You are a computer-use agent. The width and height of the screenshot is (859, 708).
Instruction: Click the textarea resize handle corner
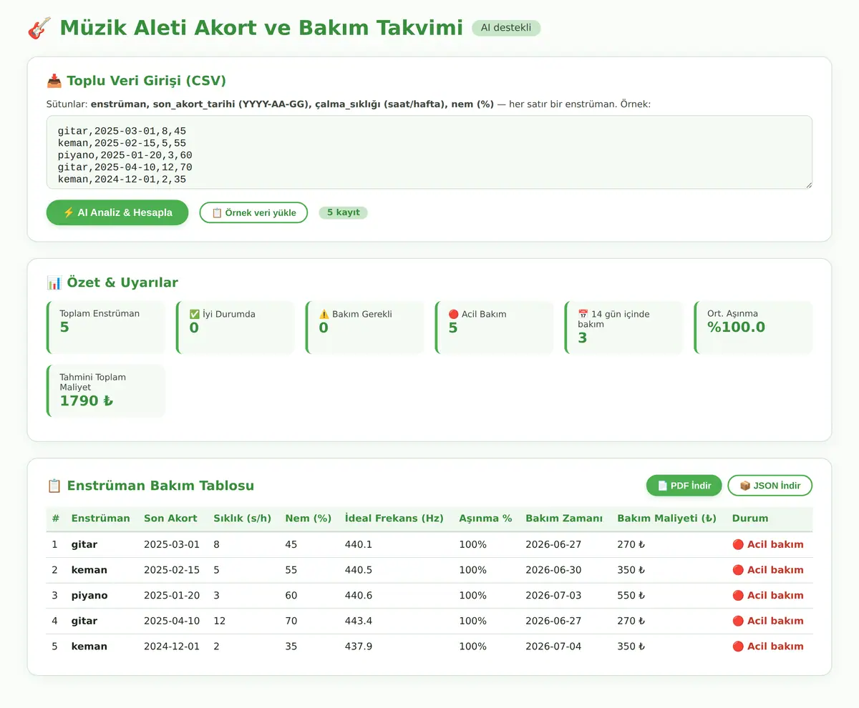[808, 185]
